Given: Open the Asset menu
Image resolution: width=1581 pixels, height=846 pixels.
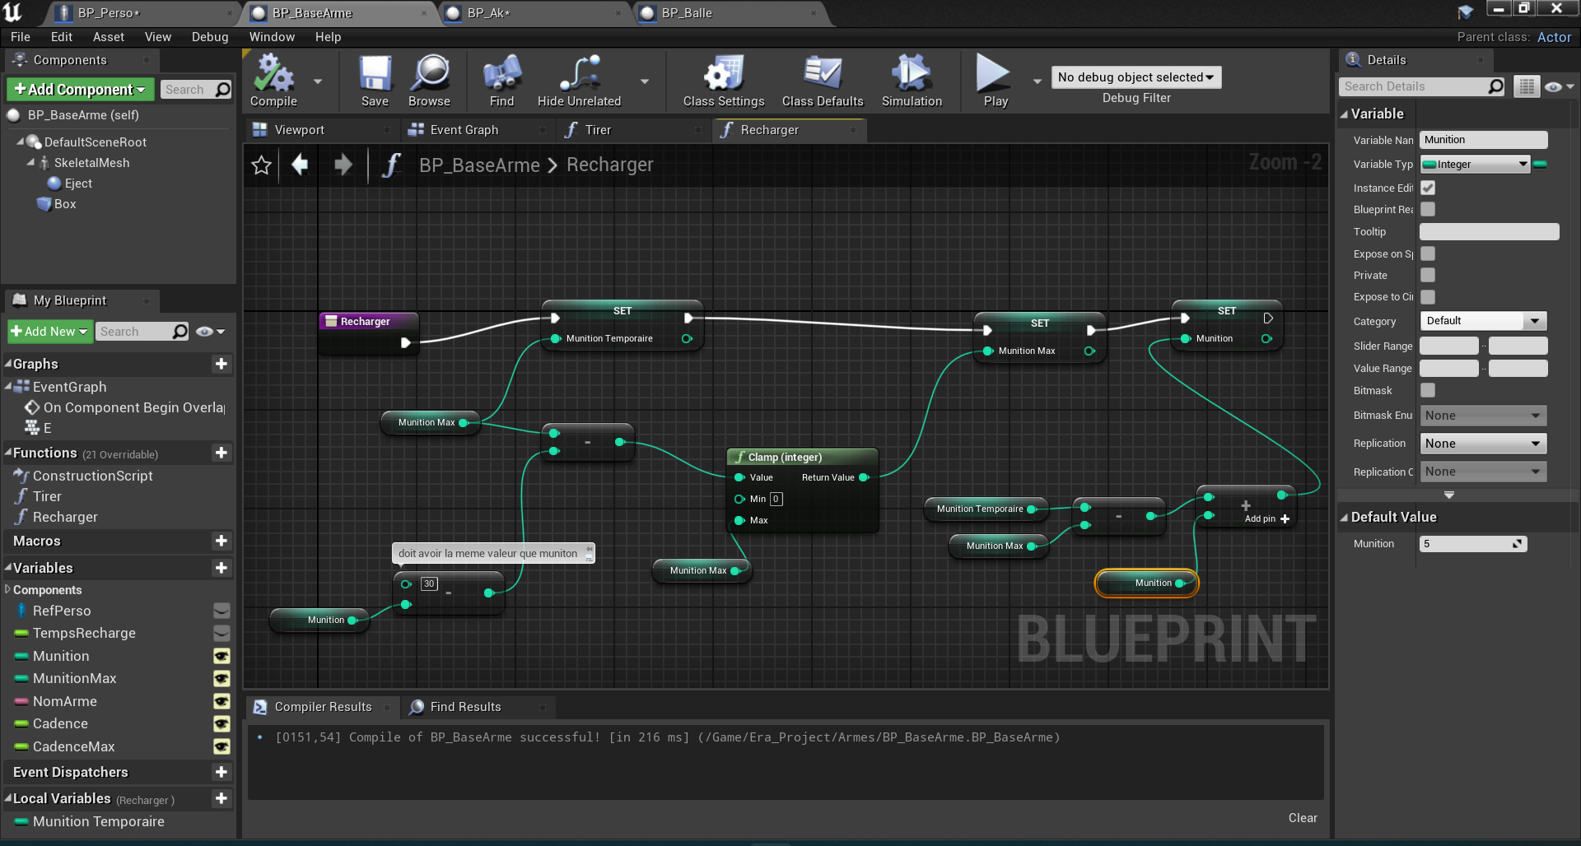Looking at the screenshot, I should click(x=109, y=37).
